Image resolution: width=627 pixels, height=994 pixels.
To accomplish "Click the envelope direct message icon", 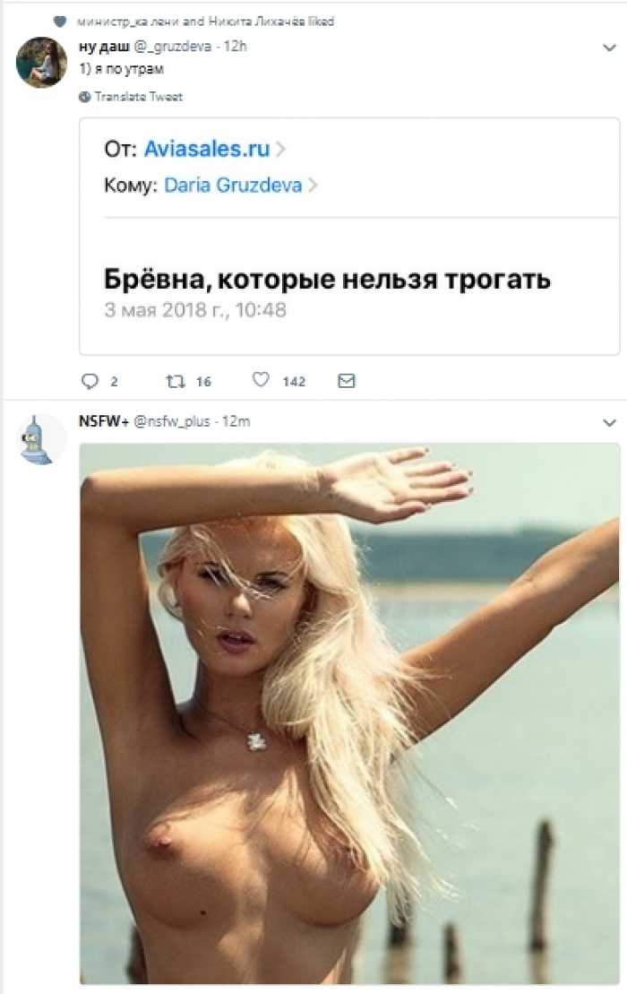I will 347,380.
